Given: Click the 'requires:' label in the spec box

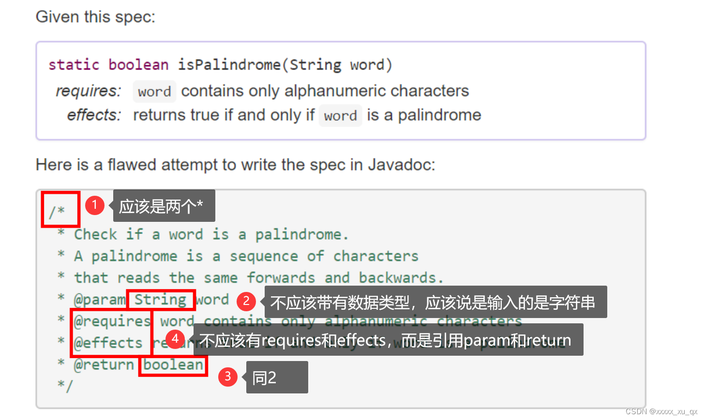Looking at the screenshot, I should tap(88, 91).
